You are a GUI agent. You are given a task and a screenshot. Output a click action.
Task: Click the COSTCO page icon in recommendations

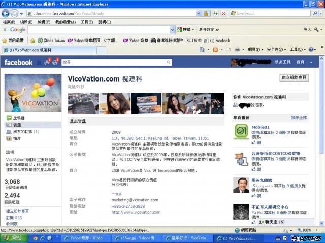(241, 159)
